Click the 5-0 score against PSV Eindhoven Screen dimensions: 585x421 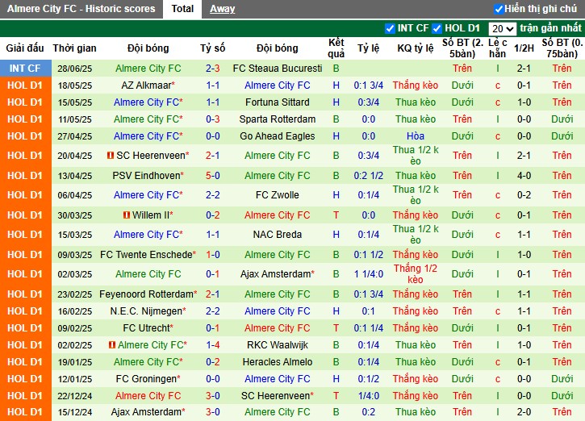click(213, 176)
